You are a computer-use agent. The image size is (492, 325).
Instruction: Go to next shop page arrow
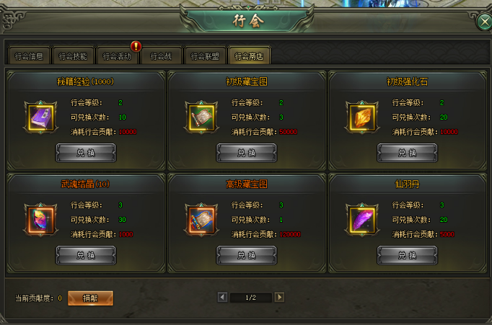[x=279, y=297]
